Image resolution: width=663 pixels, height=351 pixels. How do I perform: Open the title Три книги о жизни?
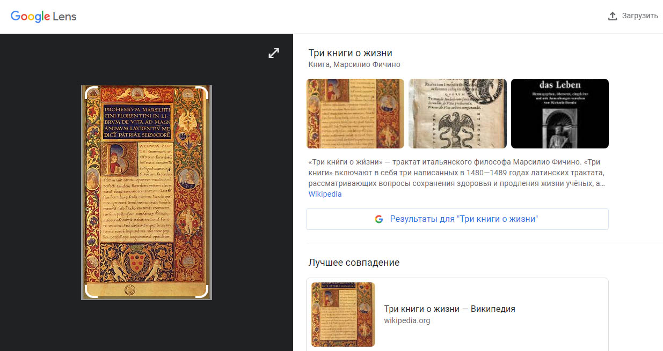pyautogui.click(x=351, y=53)
